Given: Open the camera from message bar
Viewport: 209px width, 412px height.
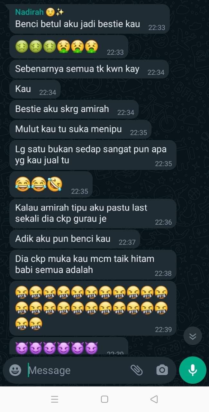Looking at the screenshot, I should pos(162,370).
